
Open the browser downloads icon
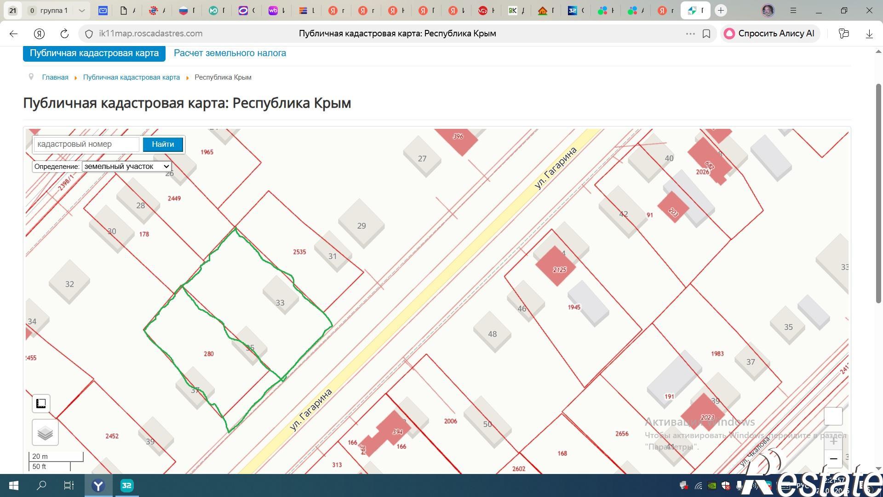[869, 34]
